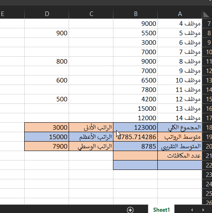Click موظف 10 name cell
212x213 pixels.
click(x=180, y=80)
